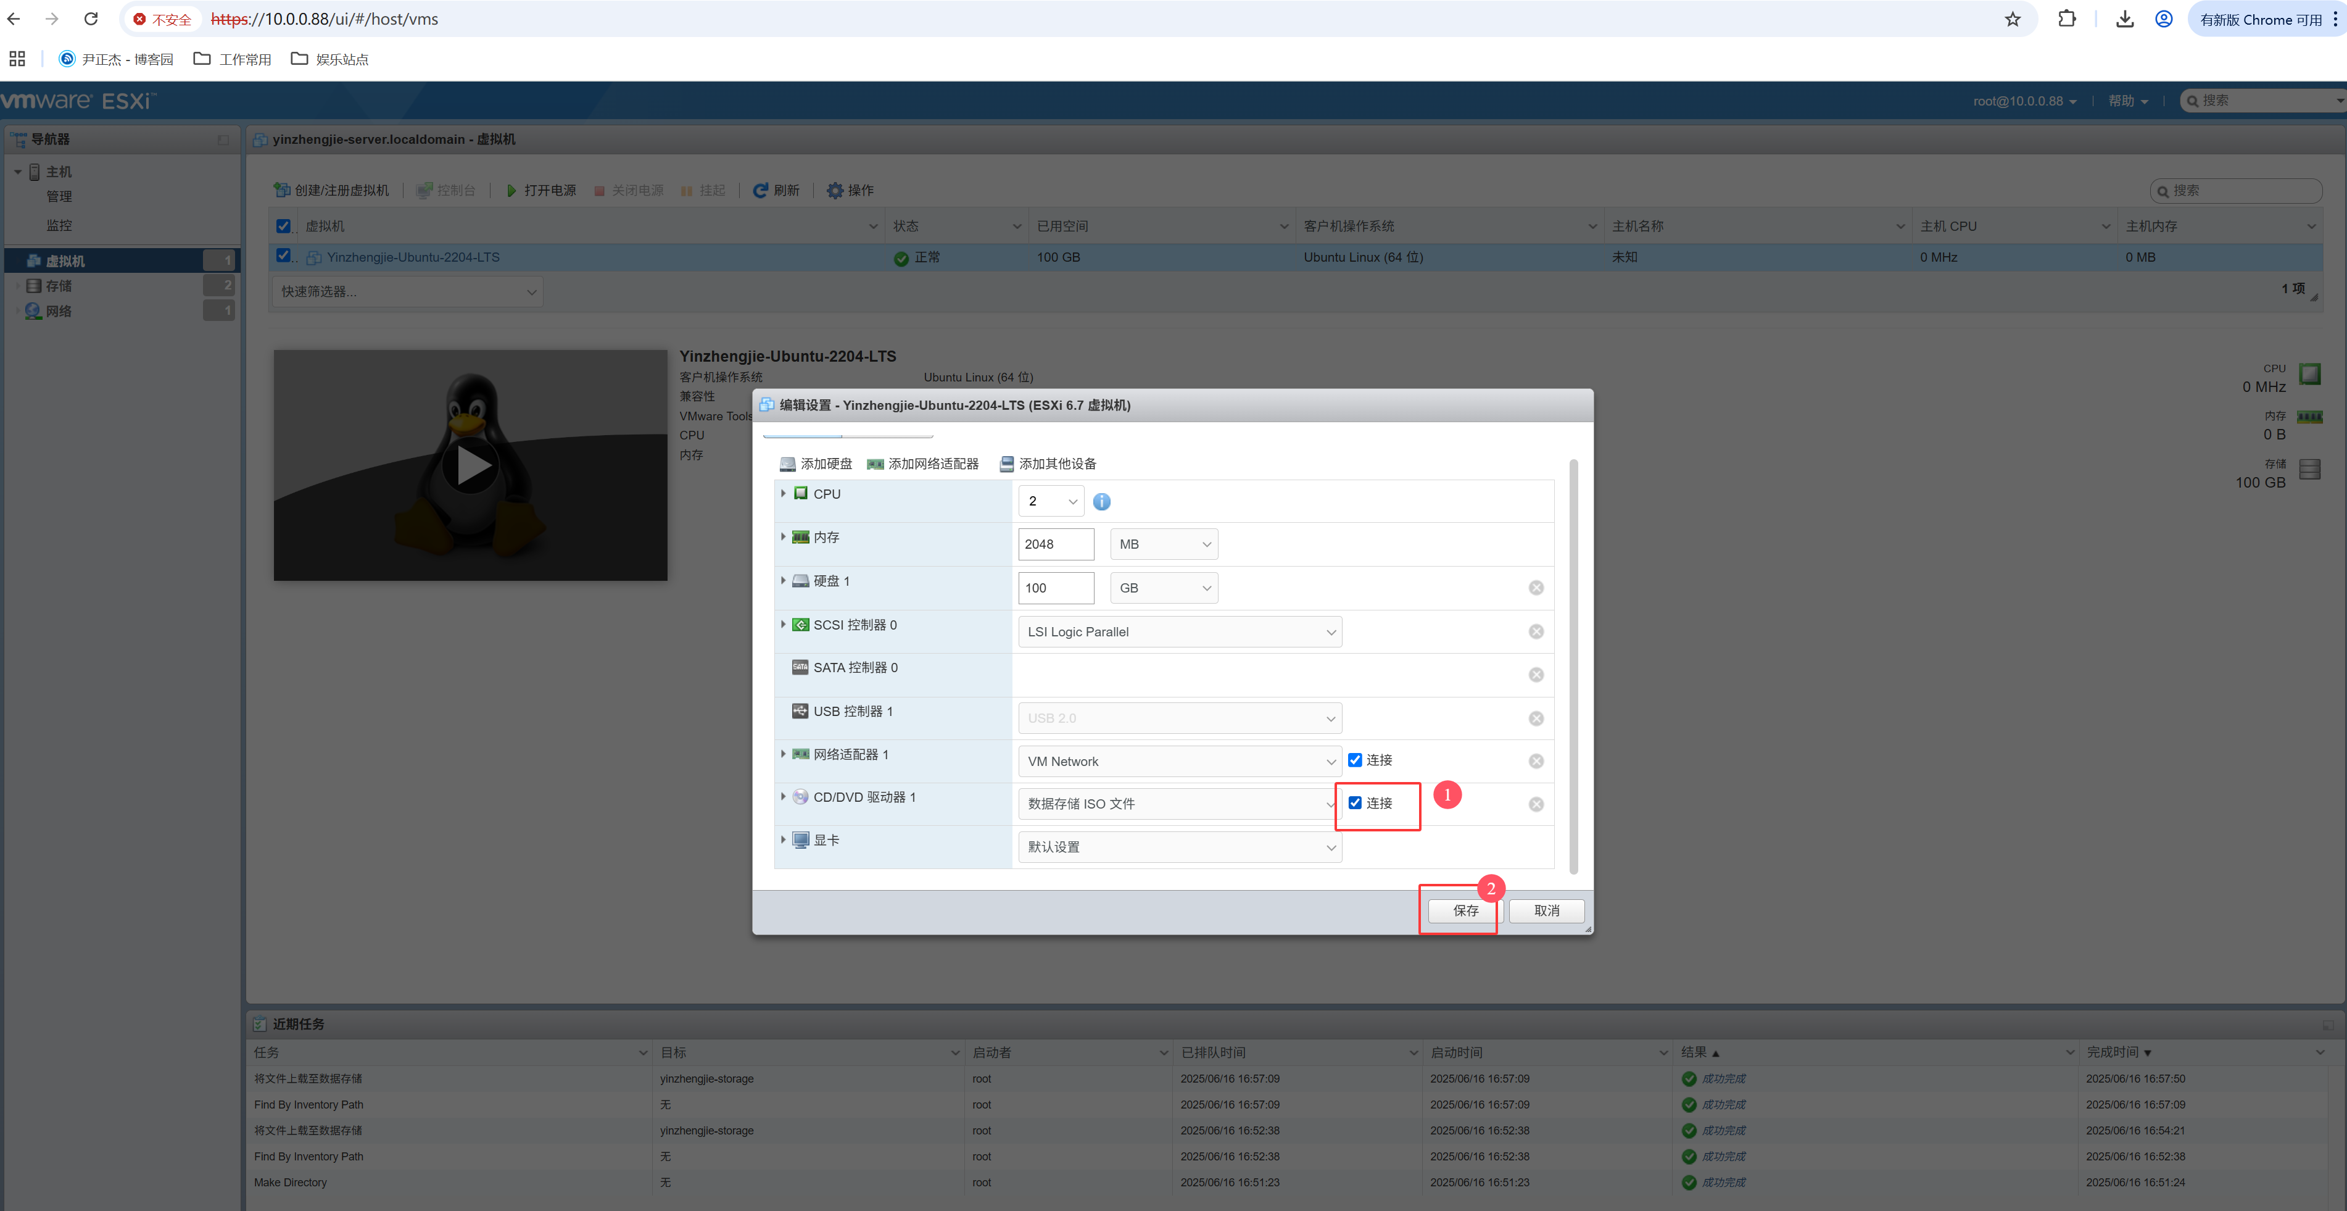Toggle the Yinzhengjie-Ubuntu-2204-LTS row checkbox

[283, 256]
